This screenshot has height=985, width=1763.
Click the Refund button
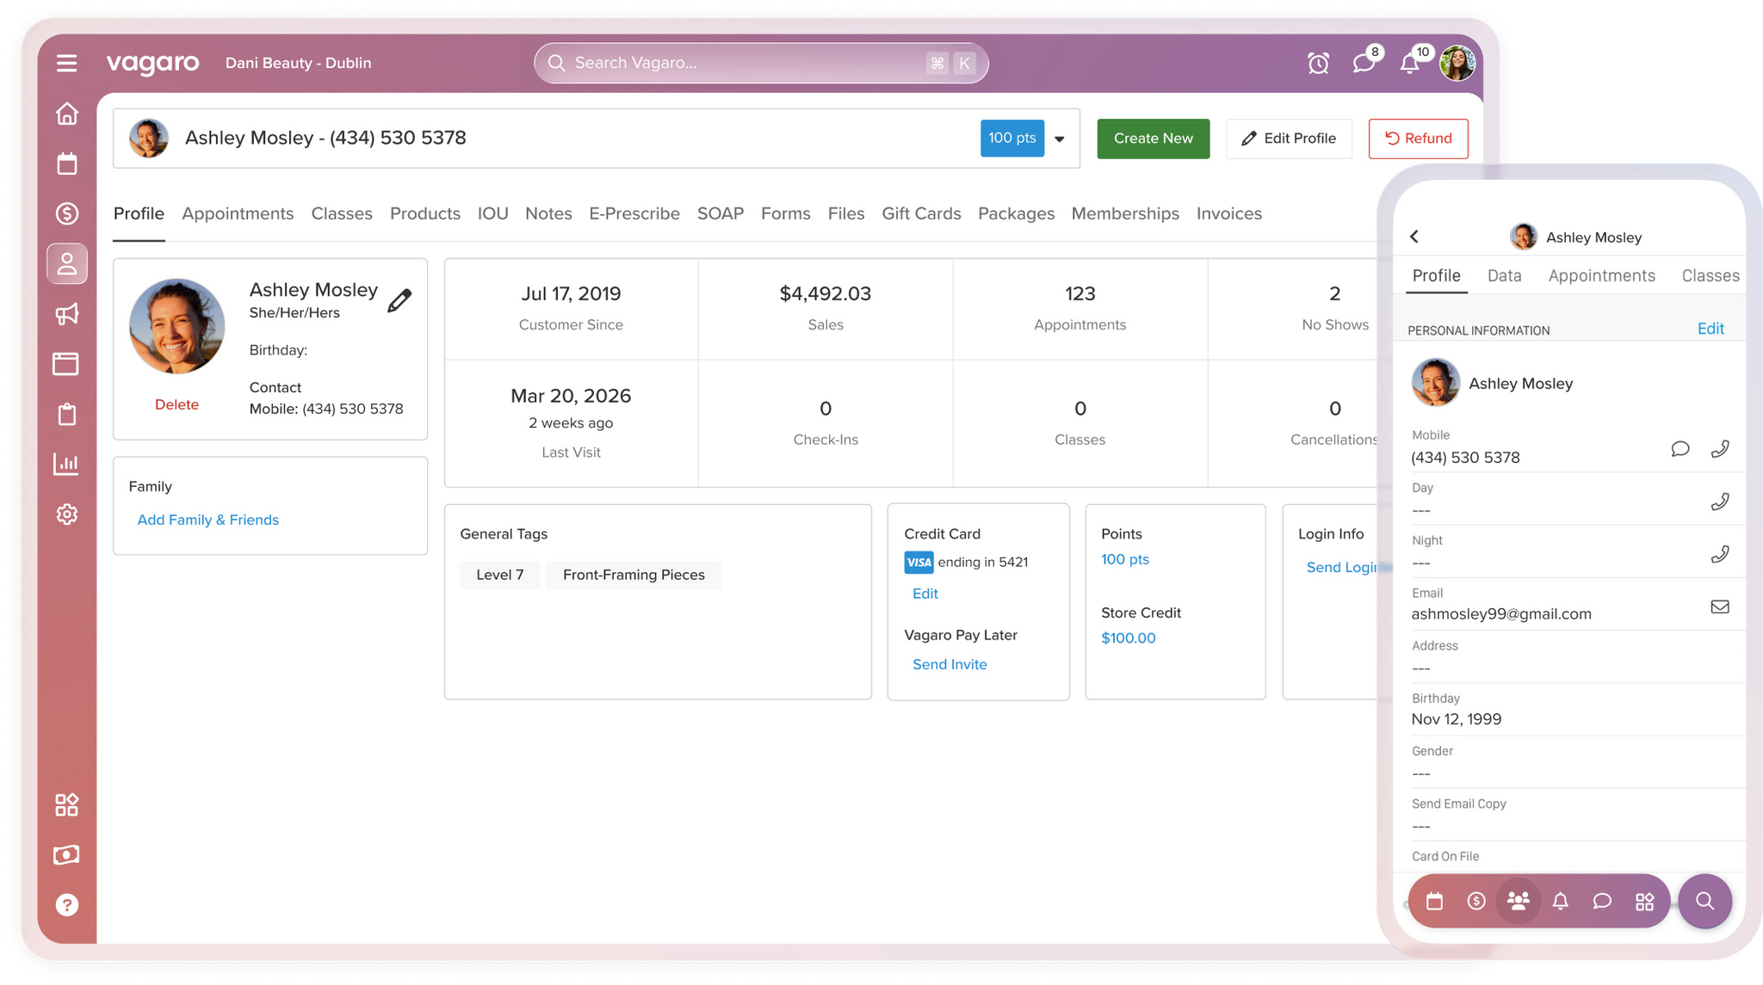point(1418,139)
